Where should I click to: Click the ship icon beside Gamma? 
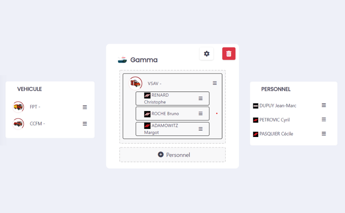click(x=122, y=60)
